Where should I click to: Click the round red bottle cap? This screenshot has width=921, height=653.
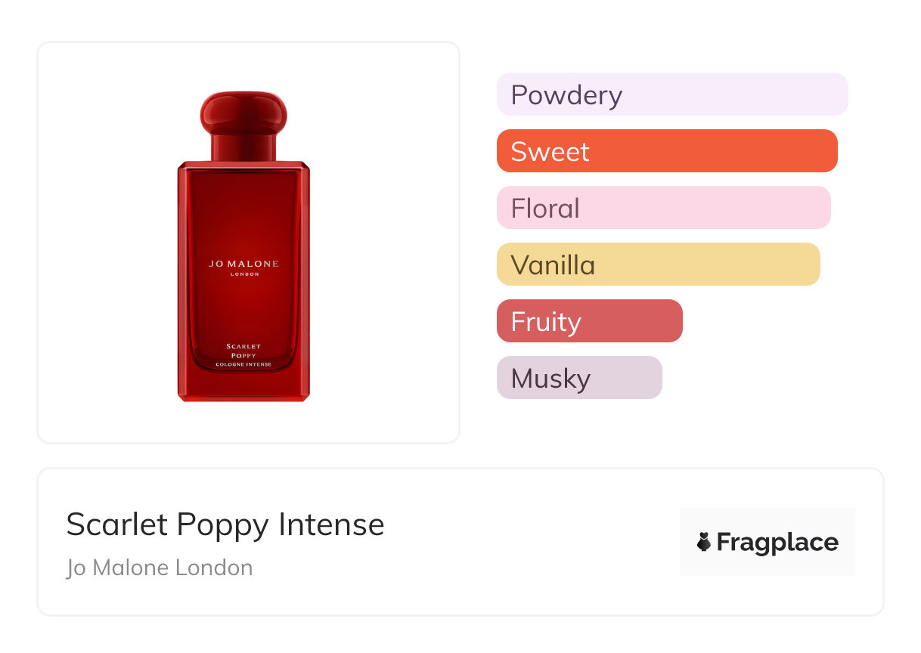[243, 113]
